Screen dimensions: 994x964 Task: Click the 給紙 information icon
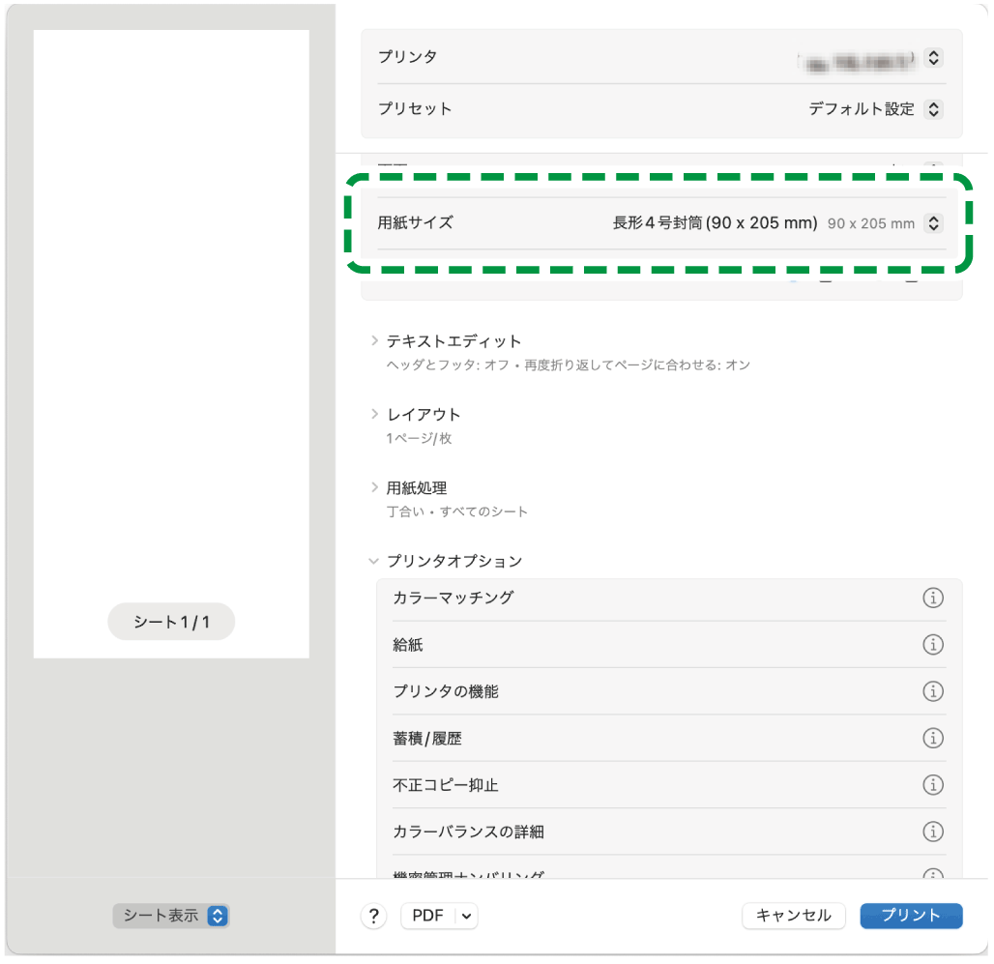933,645
